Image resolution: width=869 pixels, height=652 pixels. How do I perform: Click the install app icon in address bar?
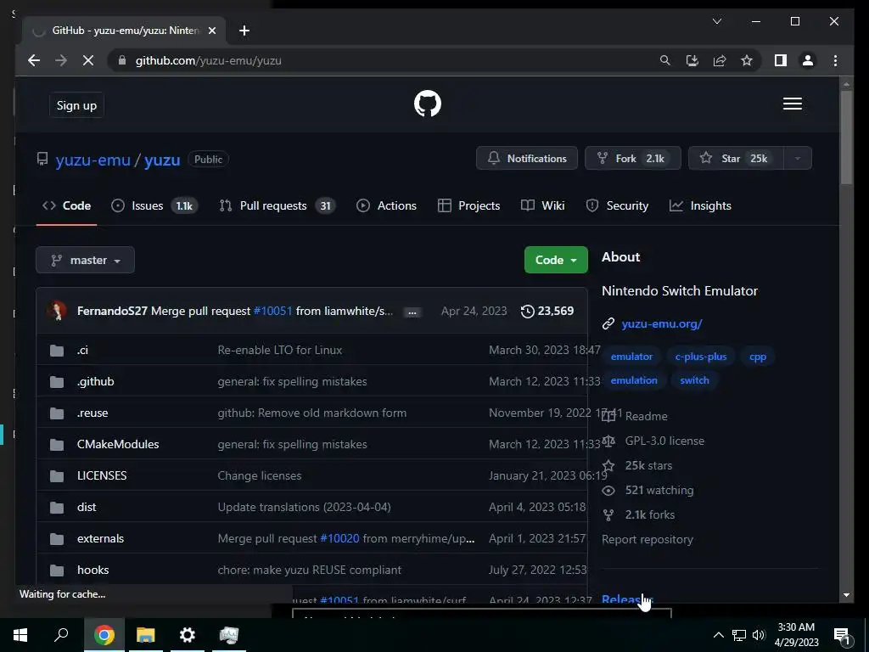pyautogui.click(x=692, y=60)
